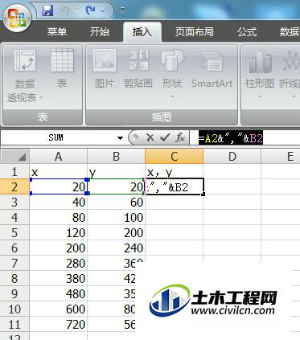Click cell A5 with value 120
The height and width of the screenshot is (340, 300).
click(x=58, y=232)
